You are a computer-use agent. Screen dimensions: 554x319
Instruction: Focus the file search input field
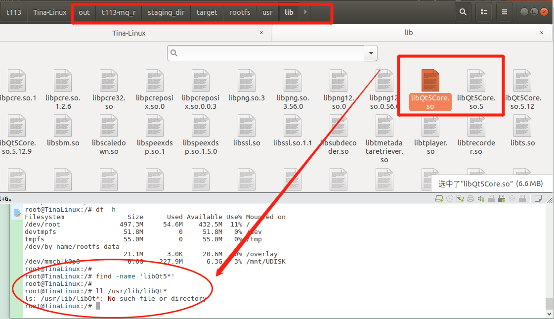coord(266,53)
